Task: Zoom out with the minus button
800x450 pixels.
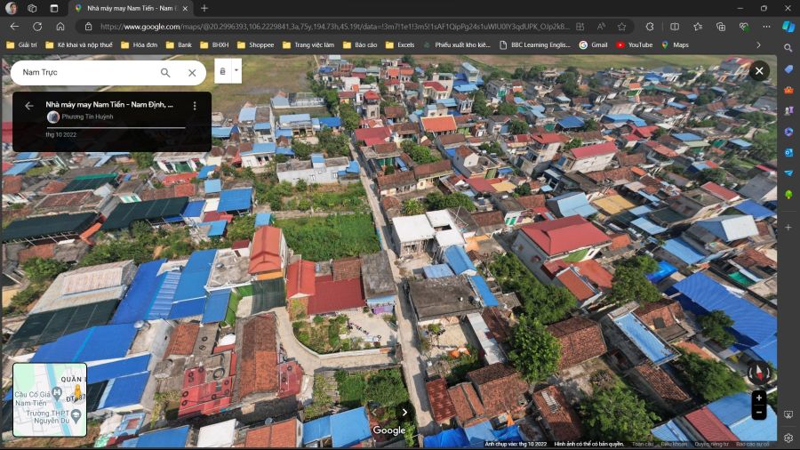Action: (758, 412)
